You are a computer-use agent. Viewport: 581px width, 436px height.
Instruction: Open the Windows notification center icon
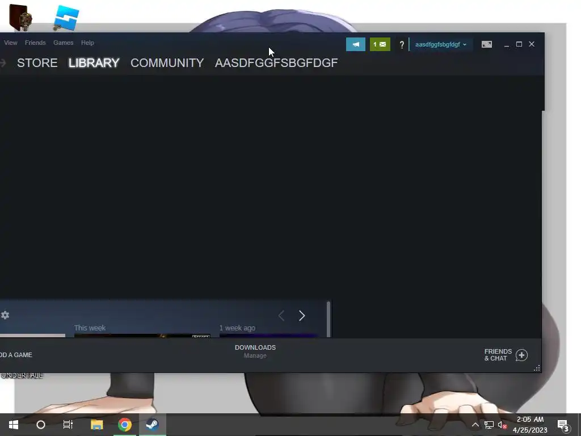563,425
